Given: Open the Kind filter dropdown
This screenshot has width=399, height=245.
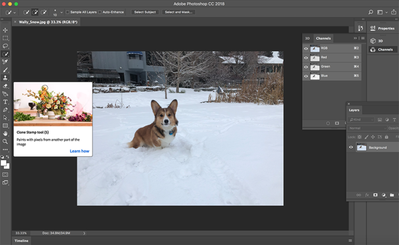Looking at the screenshot, I should [x=362, y=120].
